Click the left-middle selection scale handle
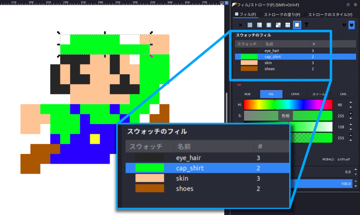Image resolution: width=360 pixels, height=215 pixels. (x=59, y=44)
